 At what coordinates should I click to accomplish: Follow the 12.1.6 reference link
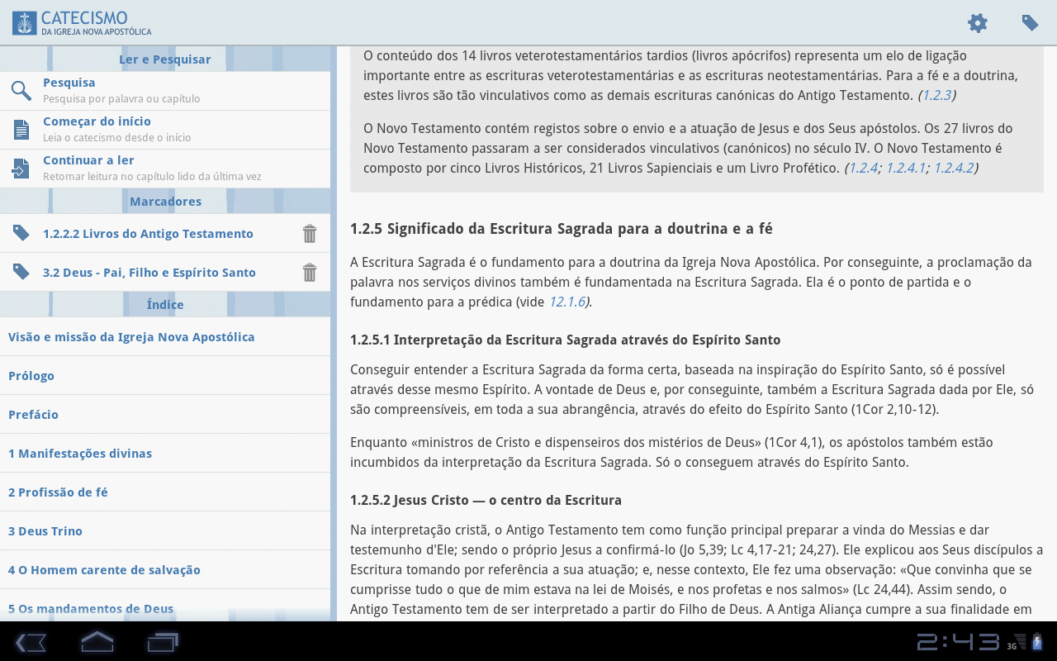pyautogui.click(x=566, y=302)
